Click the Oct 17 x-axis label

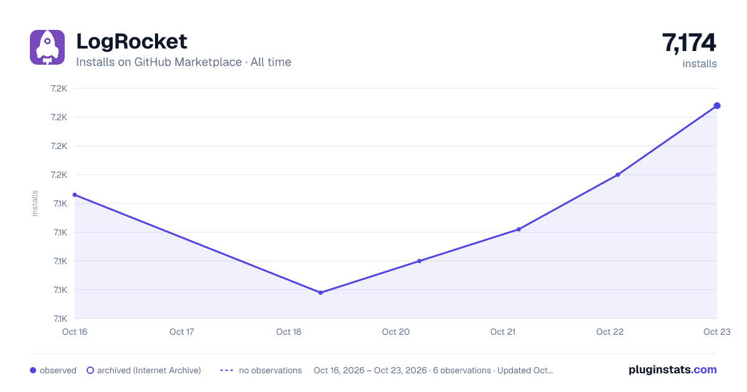click(x=182, y=332)
